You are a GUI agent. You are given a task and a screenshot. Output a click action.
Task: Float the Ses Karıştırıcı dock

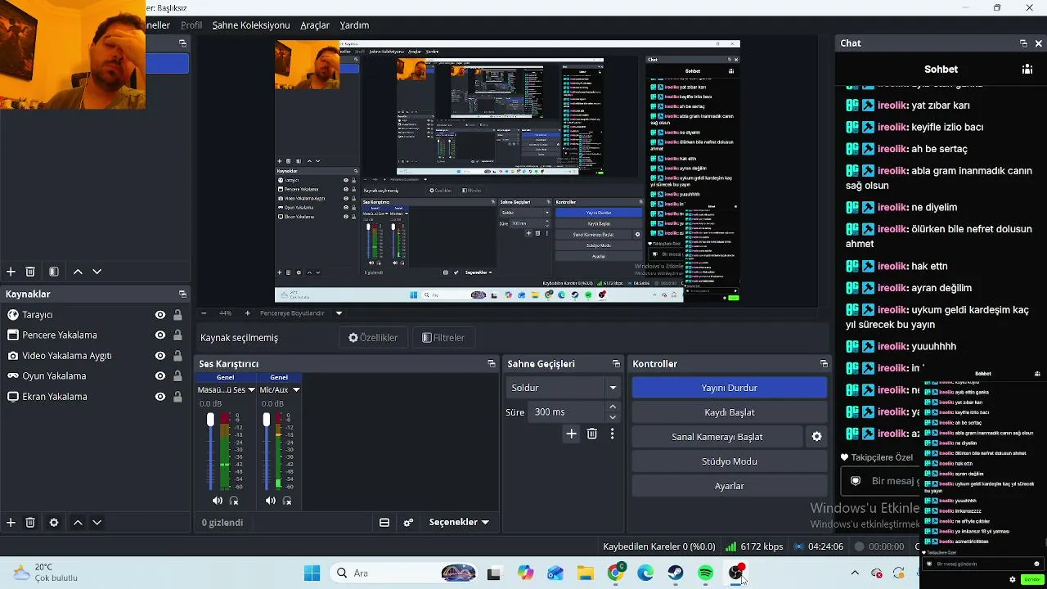492,364
